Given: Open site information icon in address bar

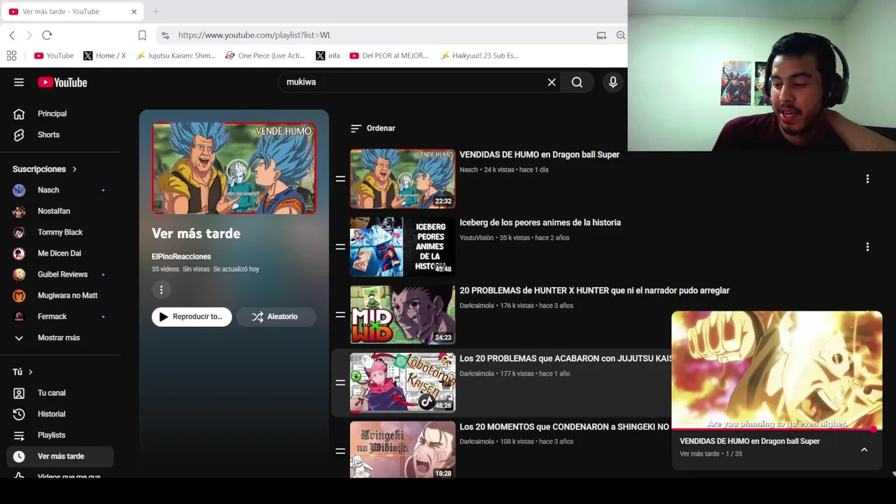Looking at the screenshot, I should 165,35.
